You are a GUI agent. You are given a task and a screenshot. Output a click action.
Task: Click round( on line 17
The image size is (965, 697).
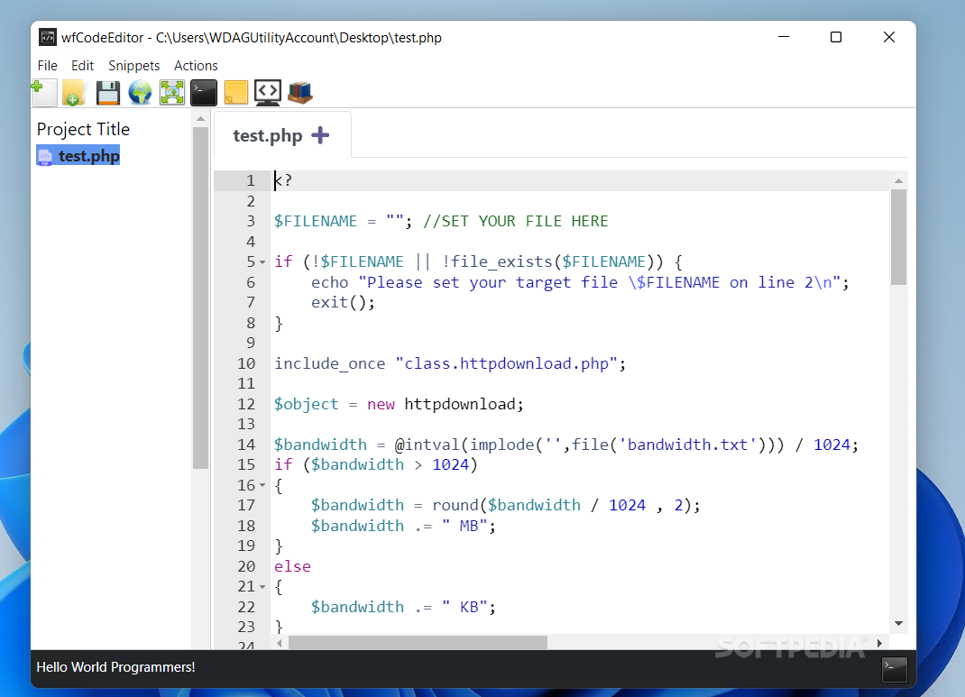[x=460, y=506]
